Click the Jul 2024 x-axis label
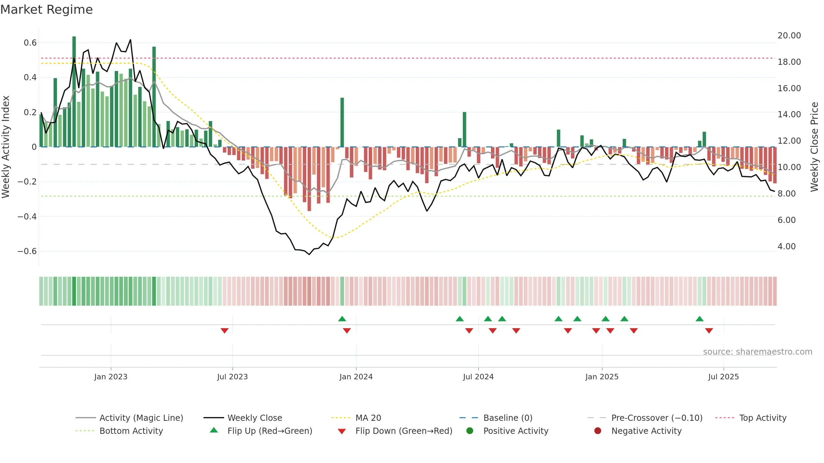 point(478,377)
